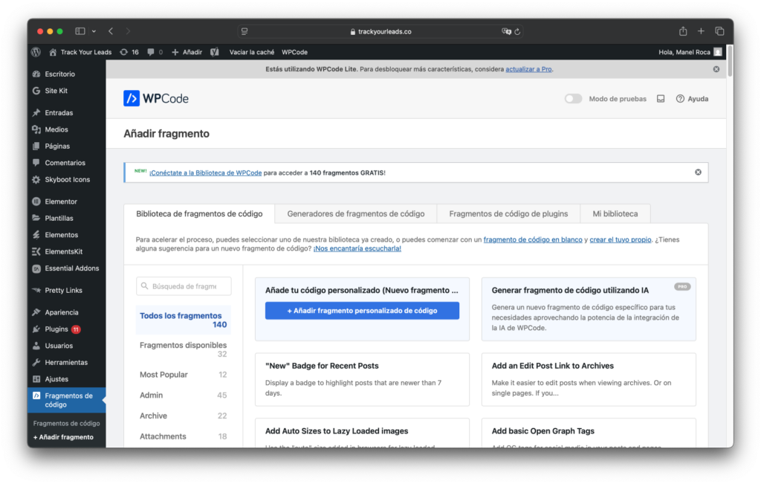Toggle Safari sidebar button
Viewport: 761px width, 484px height.
click(80, 31)
